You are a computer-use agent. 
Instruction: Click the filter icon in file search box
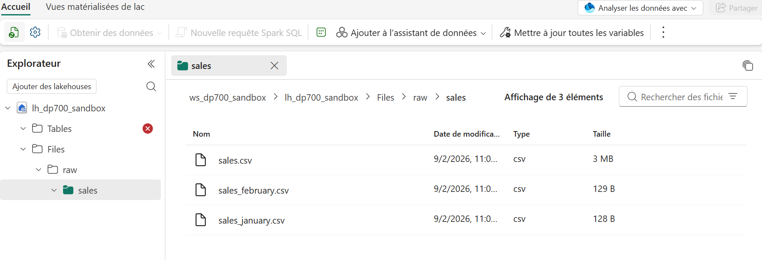pos(733,97)
